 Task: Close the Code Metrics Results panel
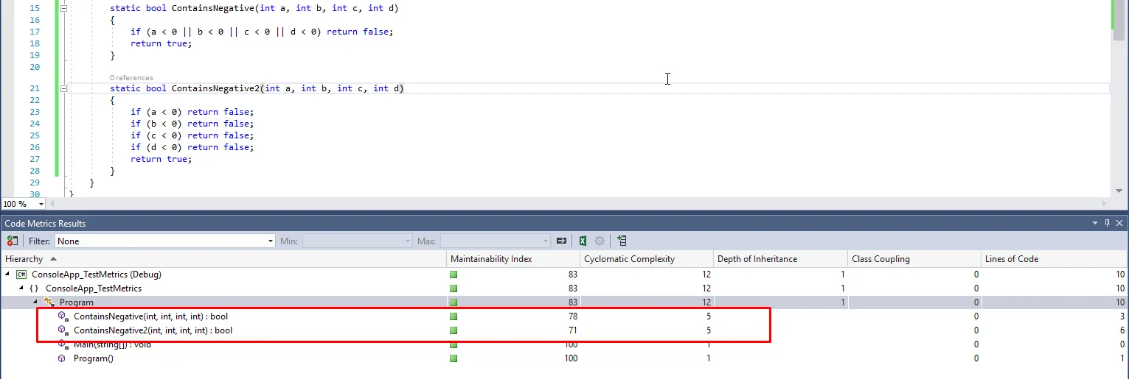click(1119, 223)
